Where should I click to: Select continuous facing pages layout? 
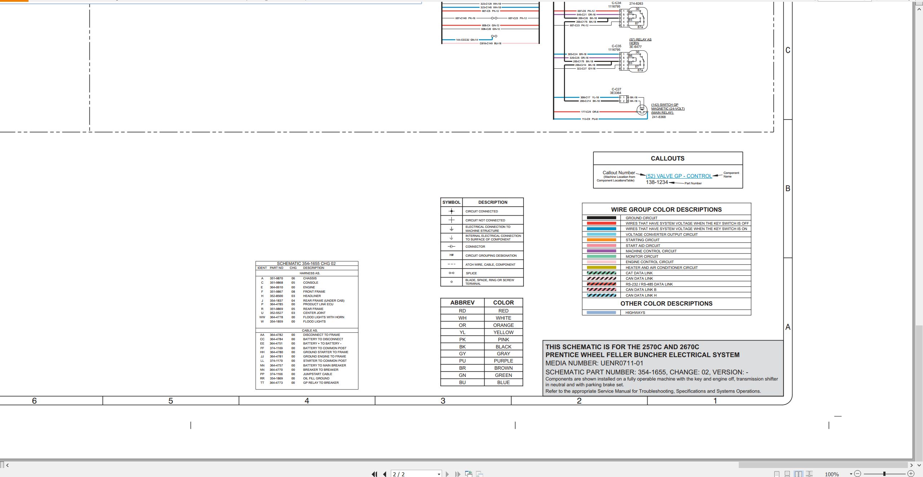click(809, 474)
